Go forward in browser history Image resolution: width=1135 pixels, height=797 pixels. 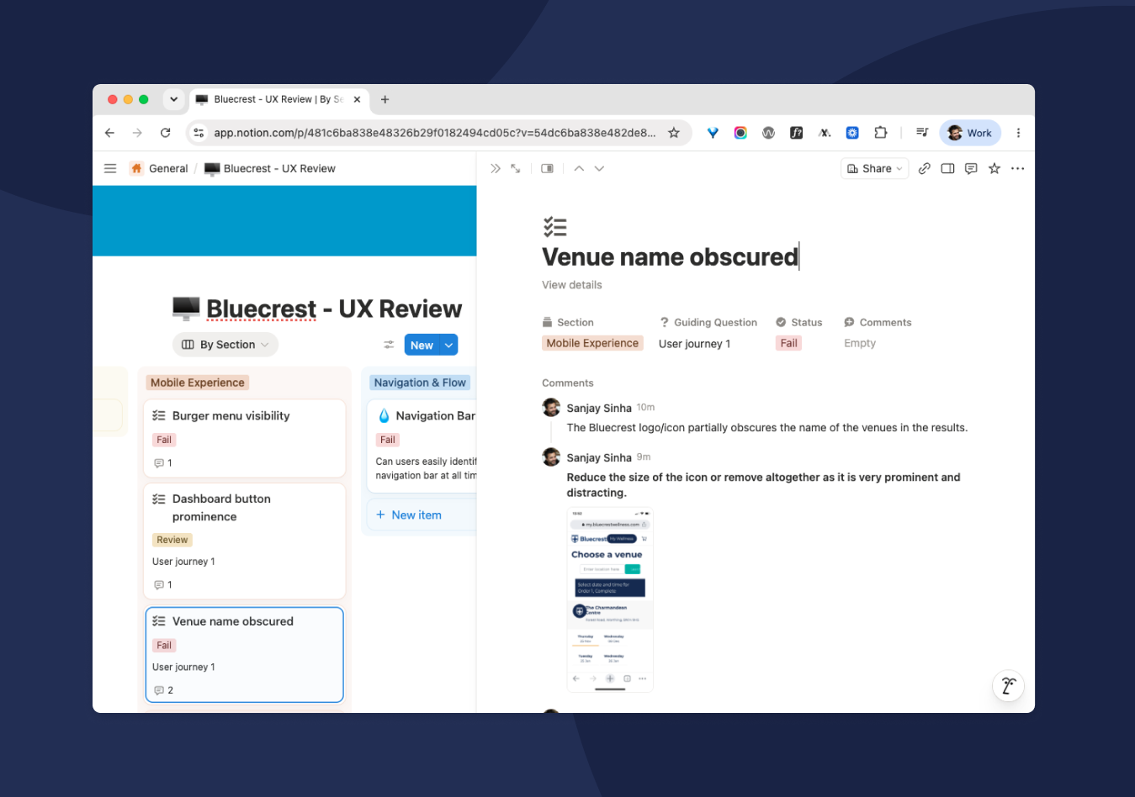[x=137, y=133]
